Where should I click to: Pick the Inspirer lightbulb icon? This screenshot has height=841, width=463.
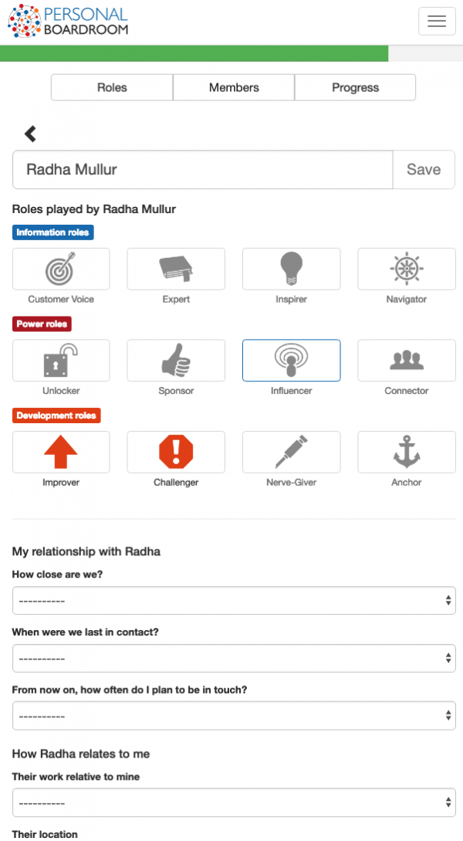coord(291,270)
